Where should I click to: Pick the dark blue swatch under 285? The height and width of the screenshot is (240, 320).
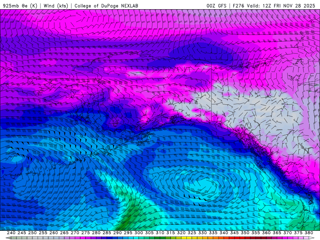tap(109, 238)
